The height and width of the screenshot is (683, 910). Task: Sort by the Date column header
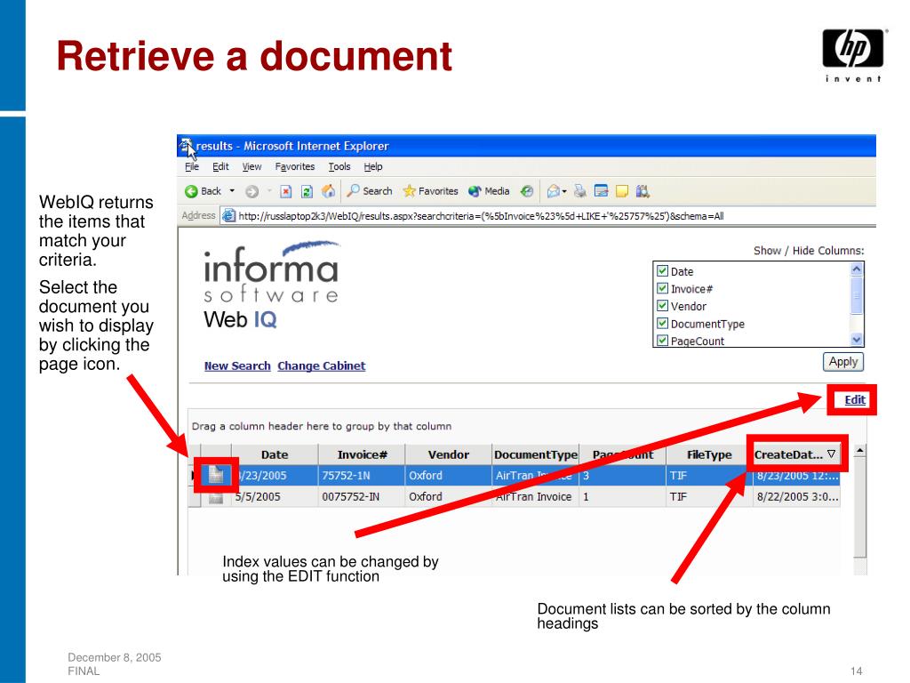click(x=275, y=454)
